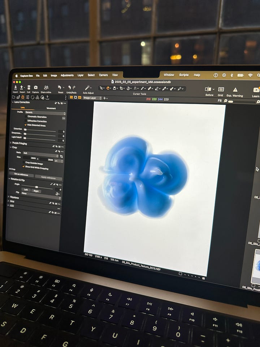Image resolution: width=260 pixels, height=347 pixels.
Task: Adjust the Distortion slider
Action: click(40, 130)
